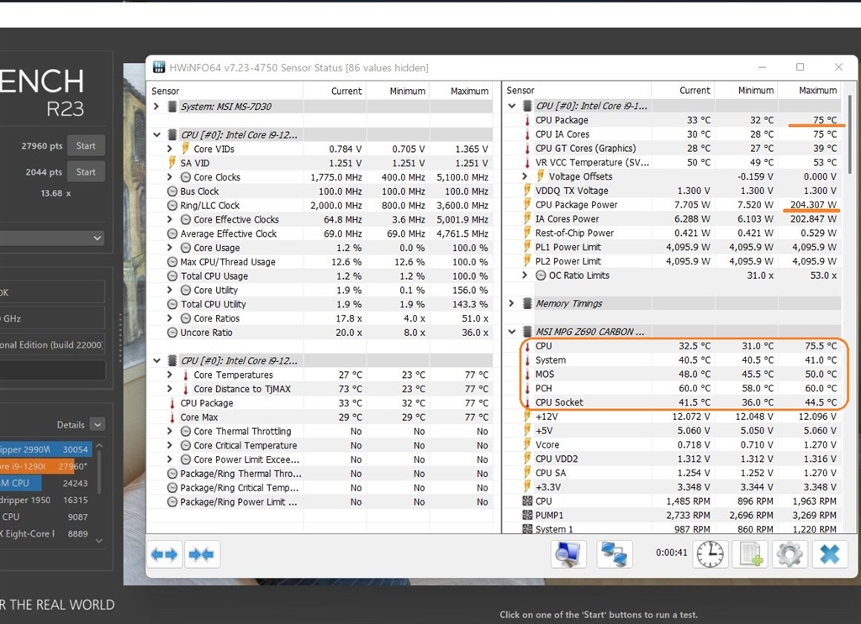Expand the Core VIDs row
This screenshot has width=861, height=624.
coord(170,149)
